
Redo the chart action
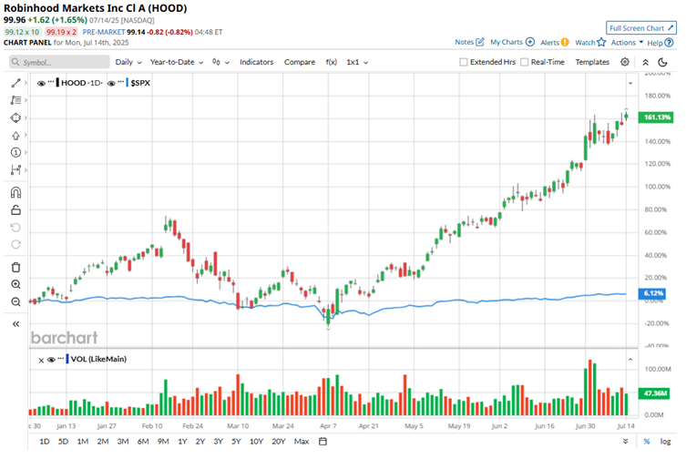[15, 245]
